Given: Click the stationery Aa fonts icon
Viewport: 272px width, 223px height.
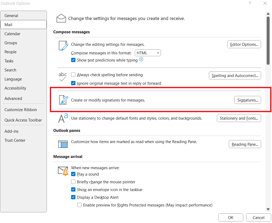Looking at the screenshot, I should pos(63,118).
